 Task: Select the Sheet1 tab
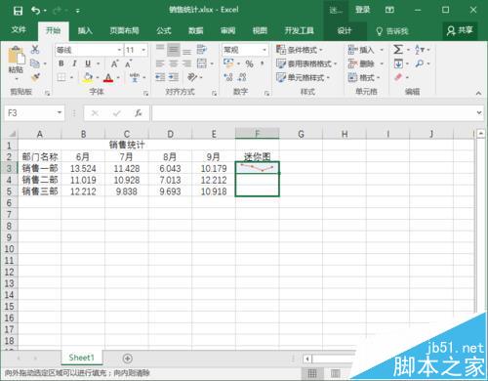(x=81, y=358)
